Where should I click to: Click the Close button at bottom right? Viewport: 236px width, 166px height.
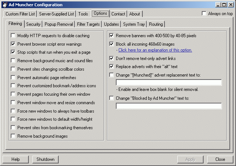pos(220,159)
